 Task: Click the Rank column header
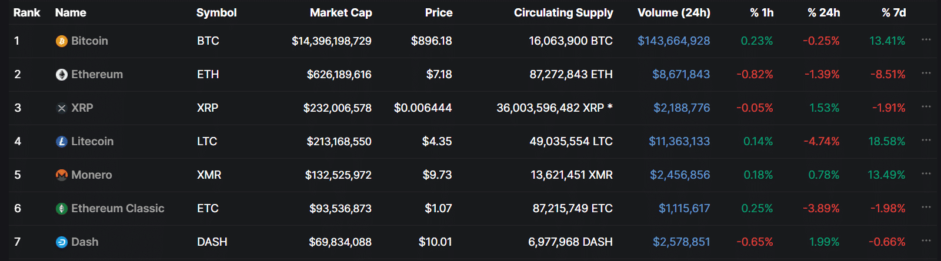26,13
